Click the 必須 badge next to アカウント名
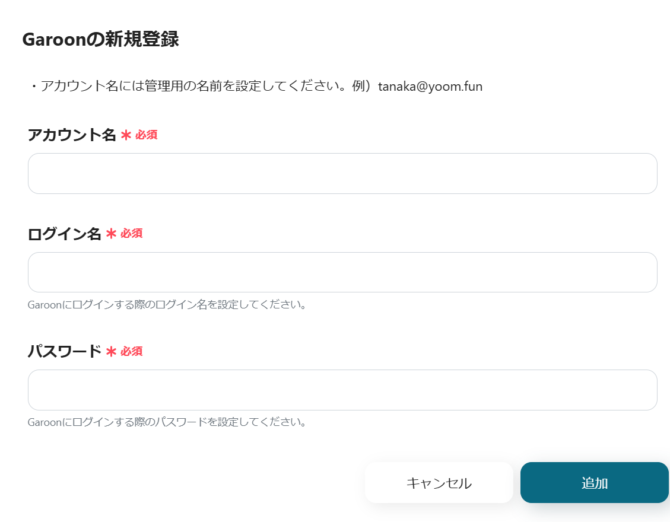Image resolution: width=670 pixels, height=522 pixels. 147,135
